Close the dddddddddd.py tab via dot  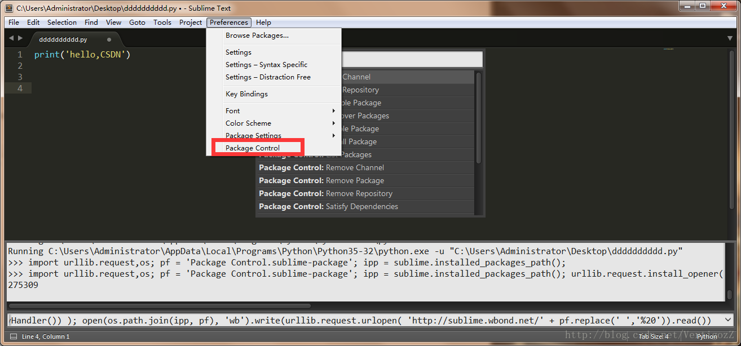(109, 40)
